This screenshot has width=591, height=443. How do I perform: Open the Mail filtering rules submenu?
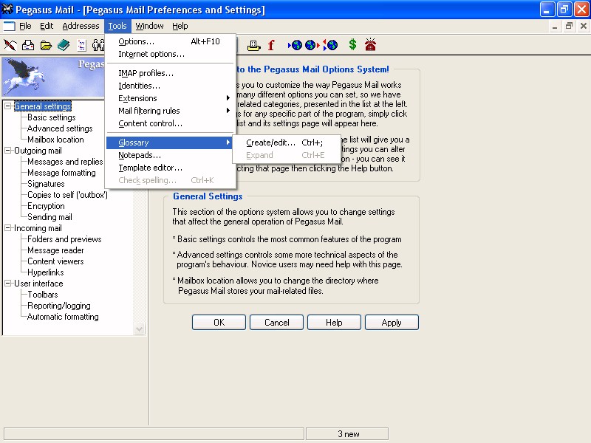click(x=171, y=111)
